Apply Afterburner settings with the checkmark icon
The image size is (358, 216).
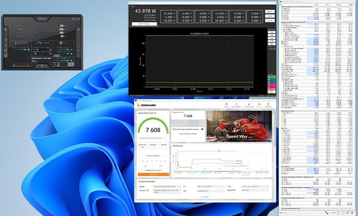(47, 66)
